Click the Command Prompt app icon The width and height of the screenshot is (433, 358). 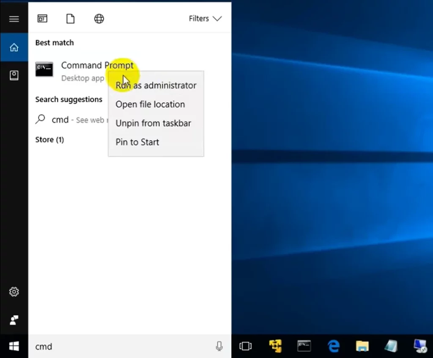[44, 69]
